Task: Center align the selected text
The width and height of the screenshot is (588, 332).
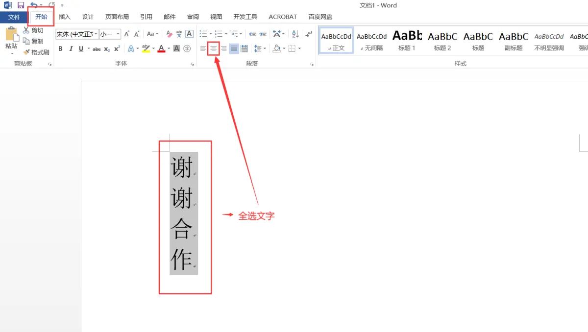Action: point(213,48)
